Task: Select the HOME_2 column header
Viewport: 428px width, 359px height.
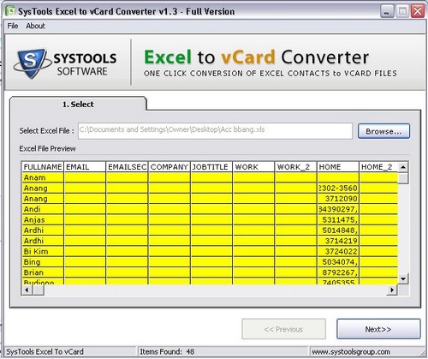Action: pos(379,167)
